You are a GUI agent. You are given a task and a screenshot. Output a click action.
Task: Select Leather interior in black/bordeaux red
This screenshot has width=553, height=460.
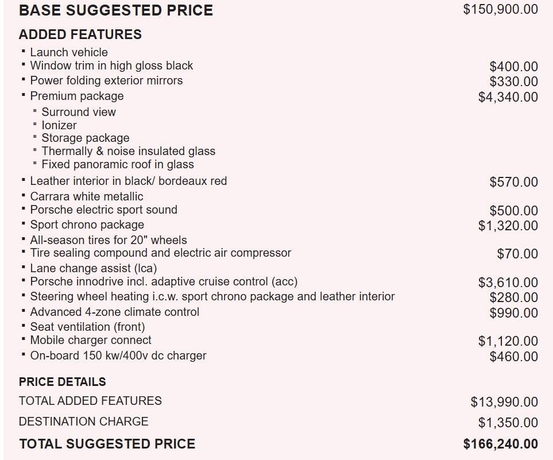[129, 181]
